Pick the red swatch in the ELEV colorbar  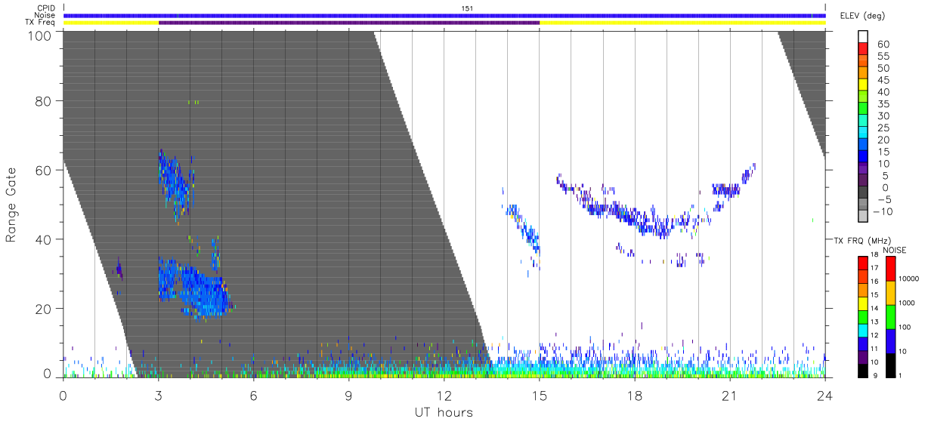(x=863, y=50)
